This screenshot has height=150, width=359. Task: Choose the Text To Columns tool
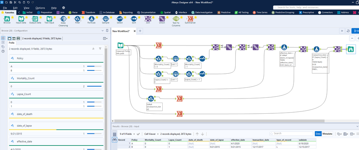click(x=176, y=19)
